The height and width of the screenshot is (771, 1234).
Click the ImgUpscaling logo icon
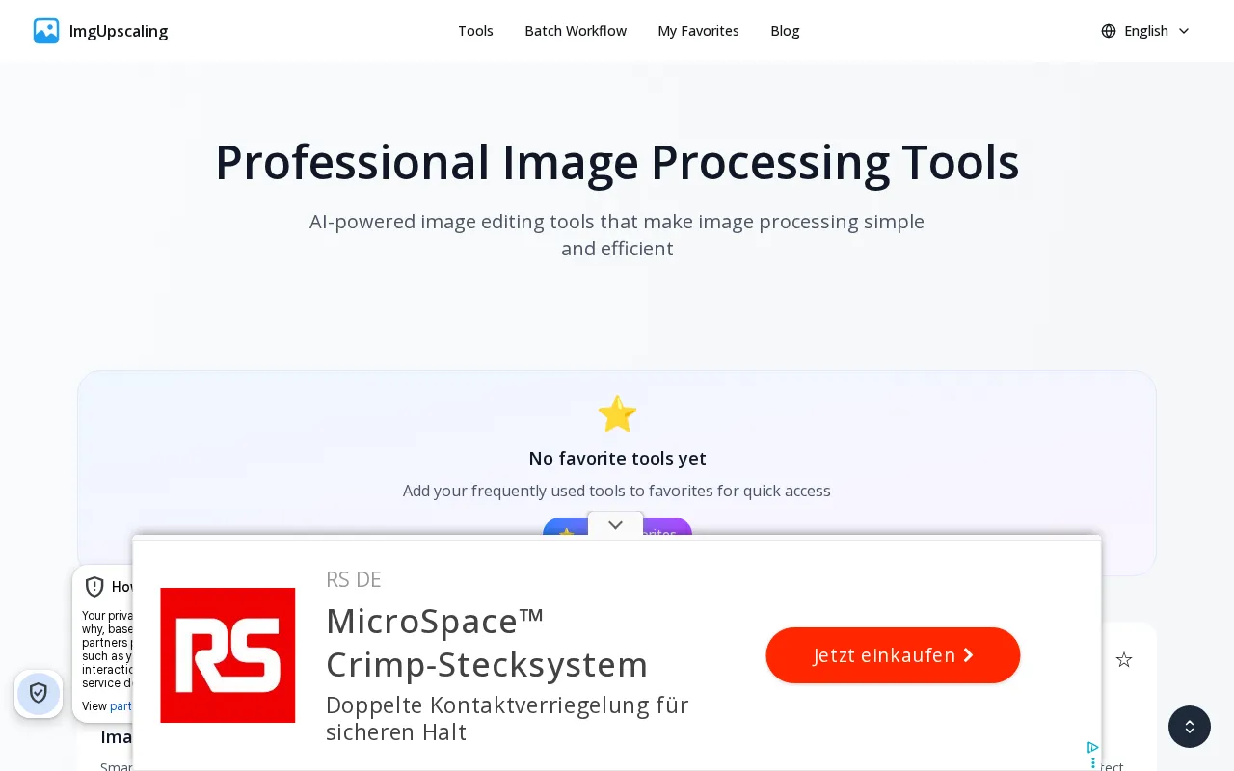[x=46, y=31]
